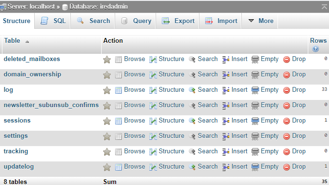Click the Server: localhost breadcrumb
The height and width of the screenshot is (185, 329).
[31, 7]
